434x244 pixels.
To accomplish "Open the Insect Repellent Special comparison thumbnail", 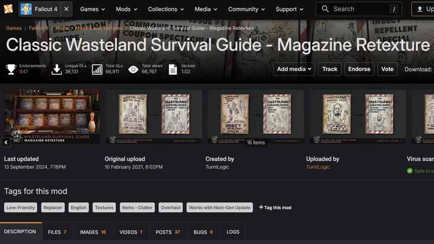I will point(256,117).
